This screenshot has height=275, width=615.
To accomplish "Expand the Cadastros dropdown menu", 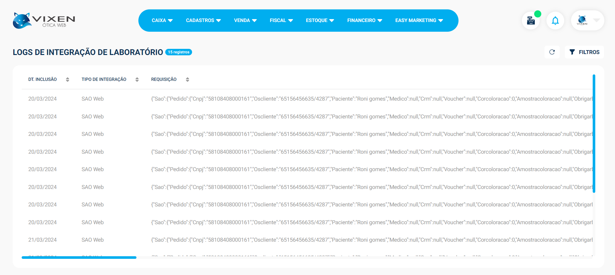I will pyautogui.click(x=203, y=20).
